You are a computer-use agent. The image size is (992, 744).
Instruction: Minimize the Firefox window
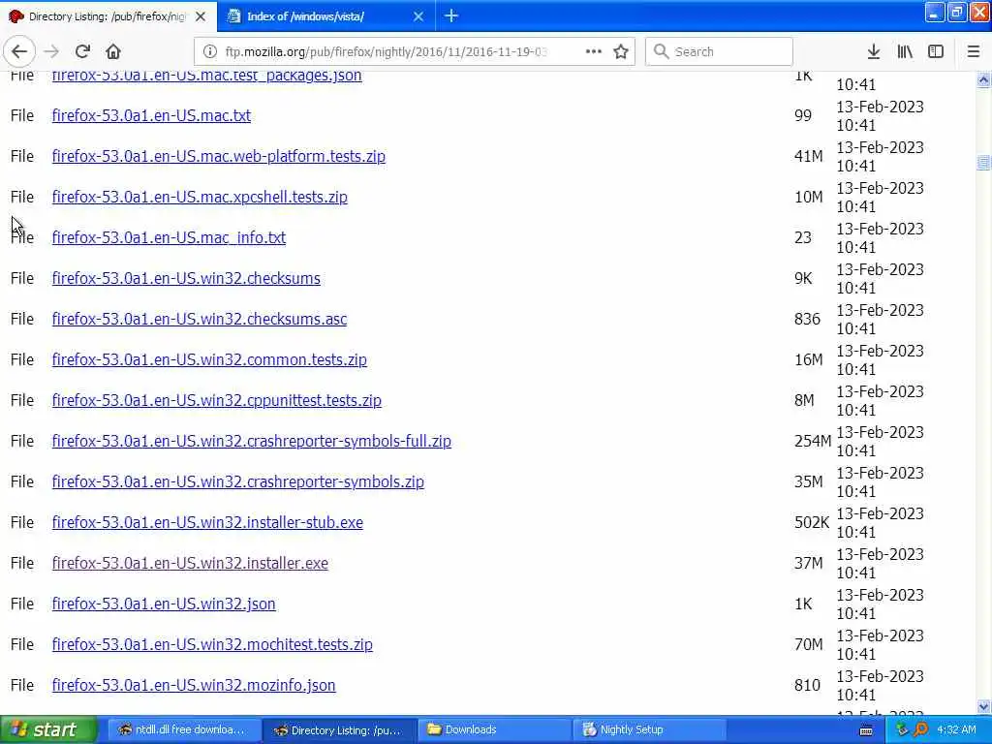935,12
